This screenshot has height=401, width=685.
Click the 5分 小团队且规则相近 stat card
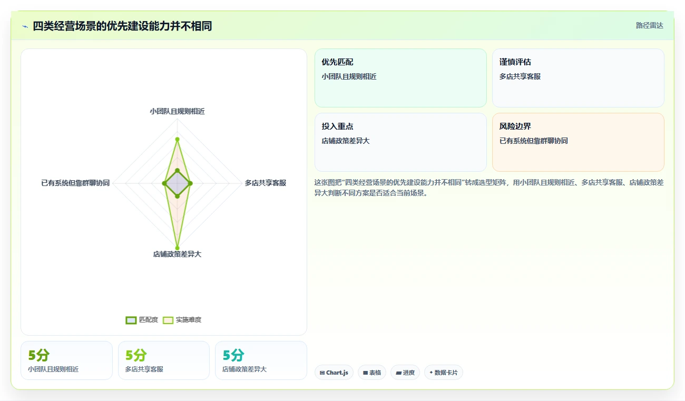pyautogui.click(x=67, y=360)
